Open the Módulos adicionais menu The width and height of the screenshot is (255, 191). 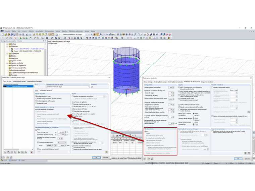coord(76,31)
